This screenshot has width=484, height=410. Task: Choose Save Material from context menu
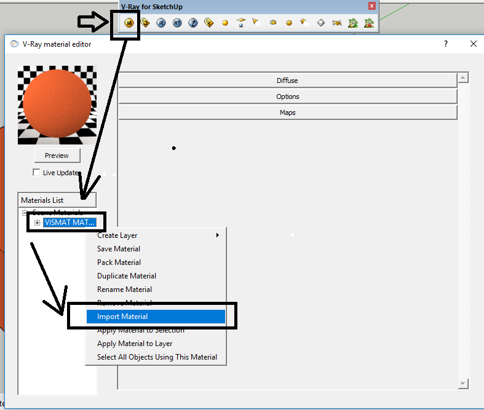(x=156, y=249)
